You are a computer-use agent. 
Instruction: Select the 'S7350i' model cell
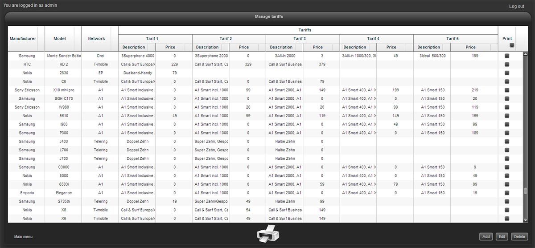pyautogui.click(x=63, y=202)
